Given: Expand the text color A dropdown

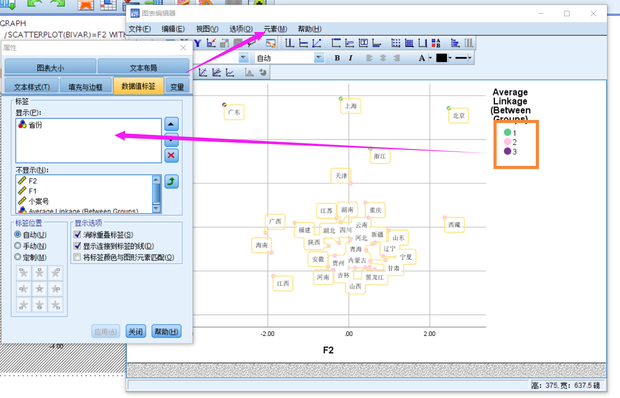Looking at the screenshot, I should pyautogui.click(x=430, y=58).
